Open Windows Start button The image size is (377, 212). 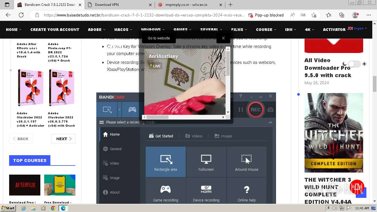pyautogui.click(x=8, y=208)
